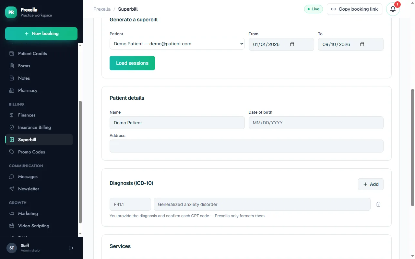The width and height of the screenshot is (415, 259).
Task: Click the Prexella PR logo
Action: point(11,12)
